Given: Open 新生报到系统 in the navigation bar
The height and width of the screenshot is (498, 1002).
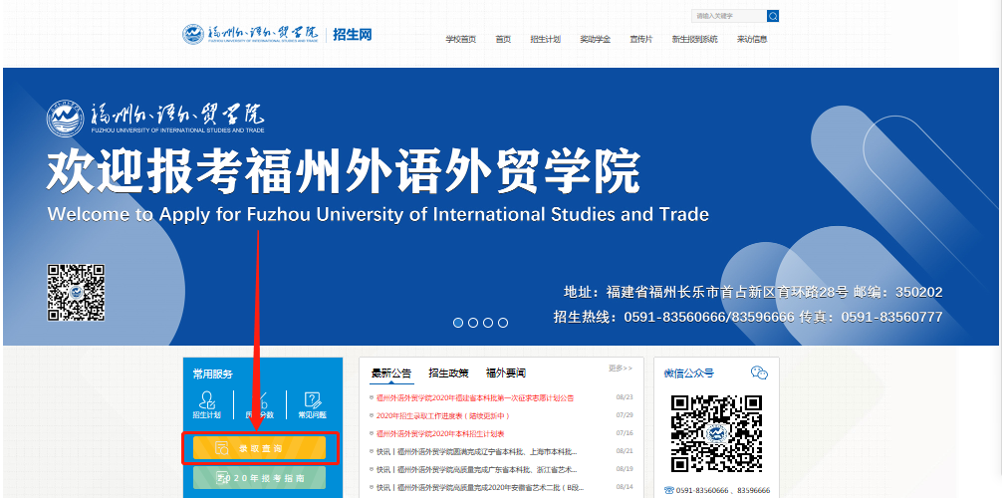Looking at the screenshot, I should [x=694, y=39].
